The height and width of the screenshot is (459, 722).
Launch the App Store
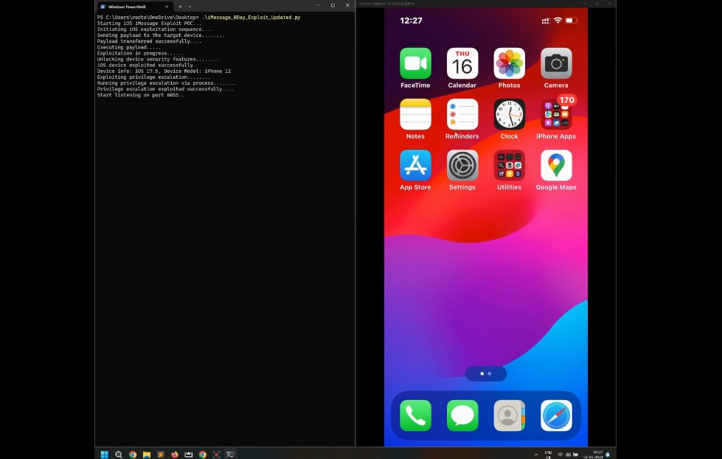(415, 166)
